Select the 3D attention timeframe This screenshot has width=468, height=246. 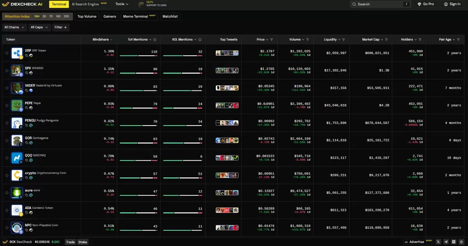coord(44,16)
